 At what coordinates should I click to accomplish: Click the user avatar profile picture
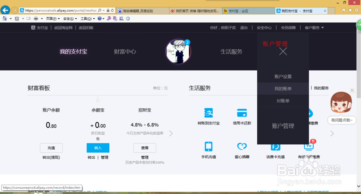point(178,51)
